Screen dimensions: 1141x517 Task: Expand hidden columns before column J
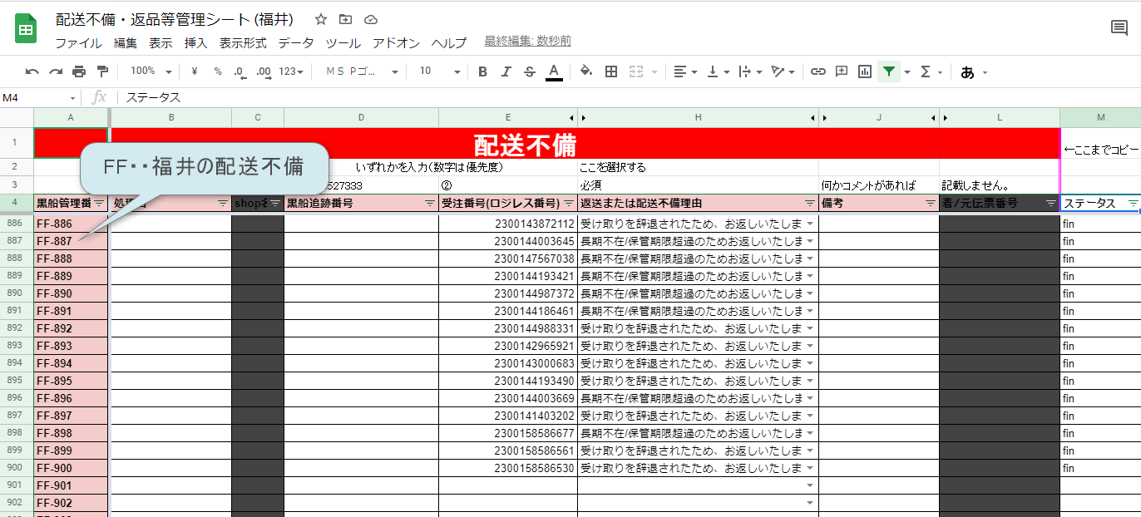pos(824,118)
